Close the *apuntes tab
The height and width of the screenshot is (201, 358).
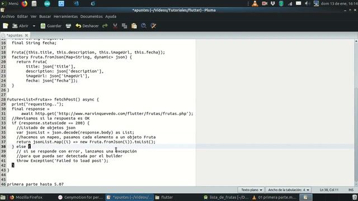26,35
